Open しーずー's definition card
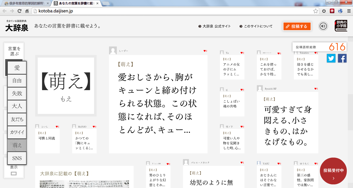Screen dimensions: 353x188 tap(158, 104)
